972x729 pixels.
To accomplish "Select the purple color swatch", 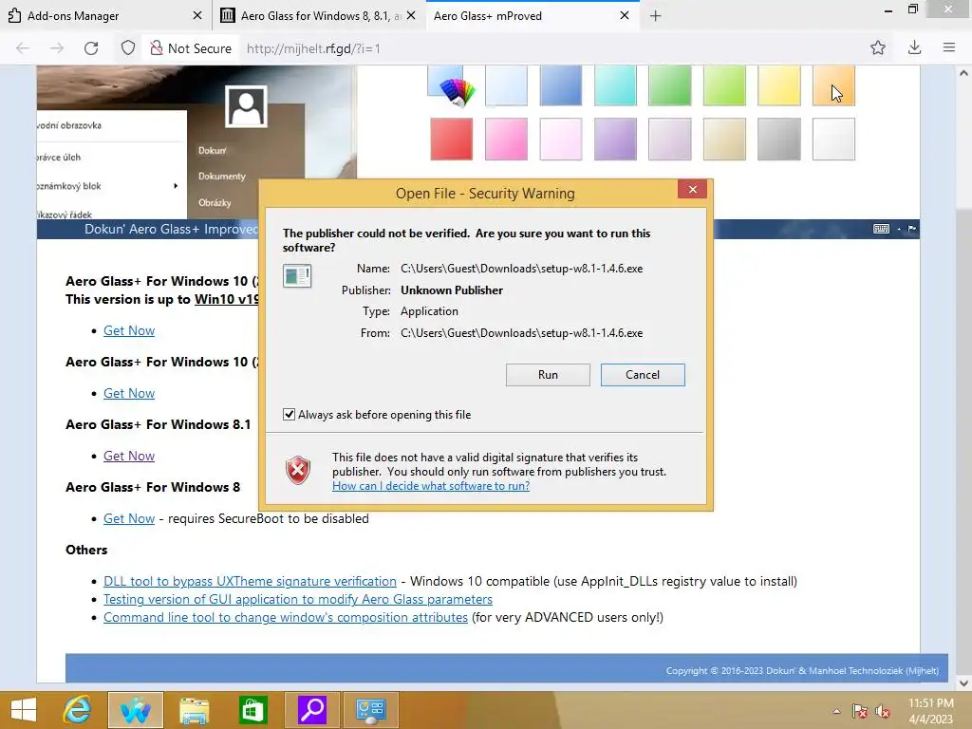I will click(x=615, y=140).
